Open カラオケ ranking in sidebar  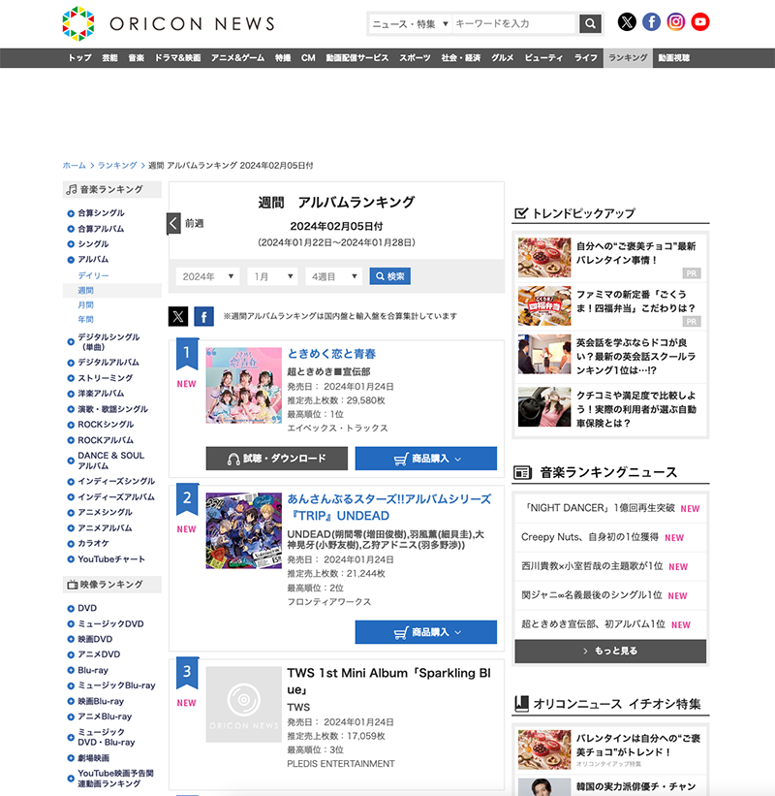click(x=93, y=544)
